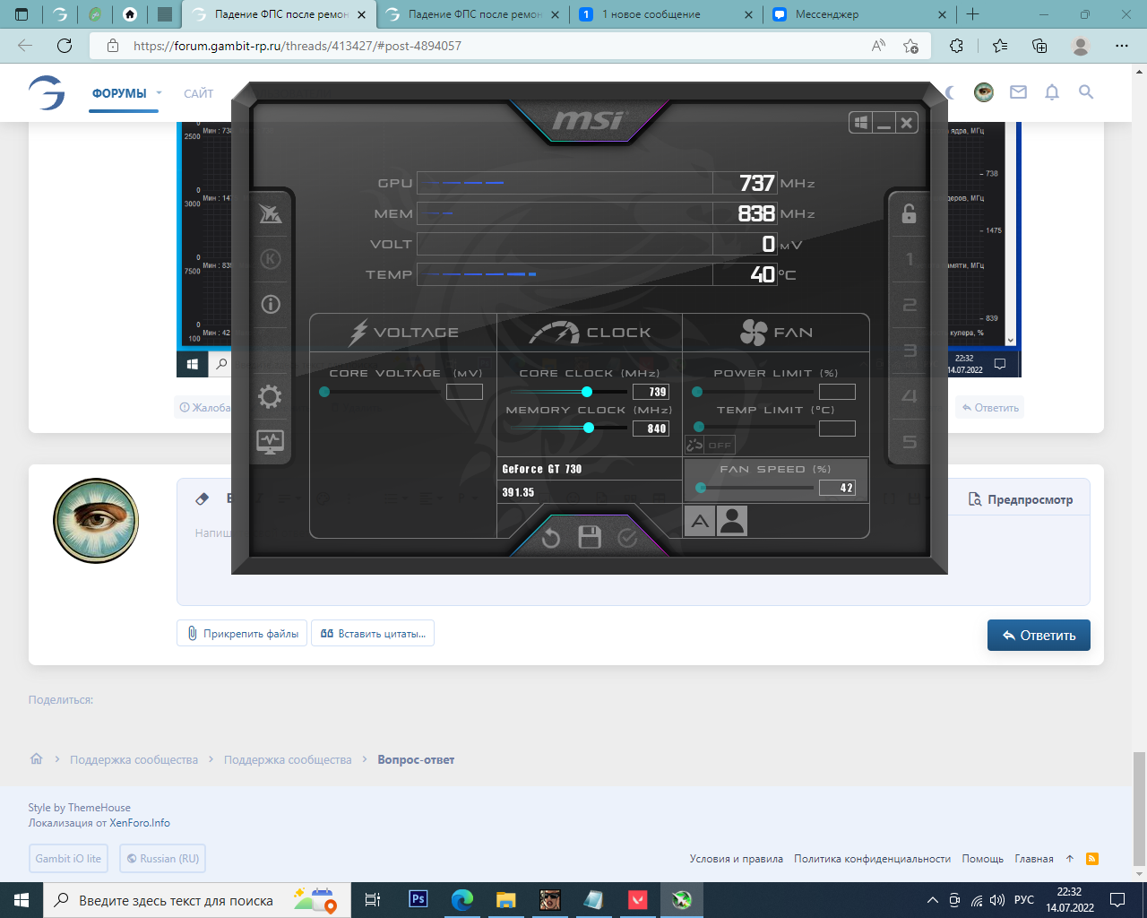Click the Fan Speed slider handle
This screenshot has height=918, width=1147.
tap(701, 488)
